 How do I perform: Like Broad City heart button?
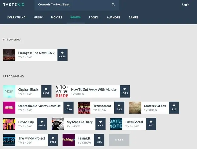pyautogui.click(x=42, y=124)
